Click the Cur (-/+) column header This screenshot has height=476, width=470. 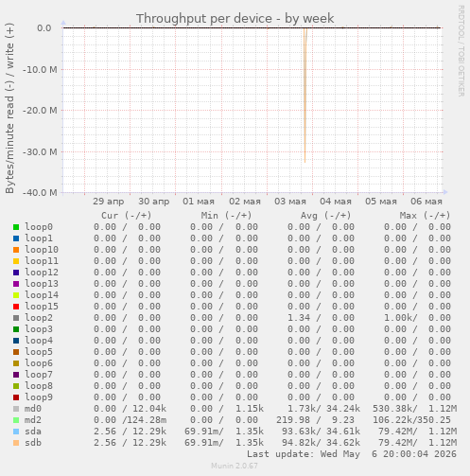[x=127, y=216]
